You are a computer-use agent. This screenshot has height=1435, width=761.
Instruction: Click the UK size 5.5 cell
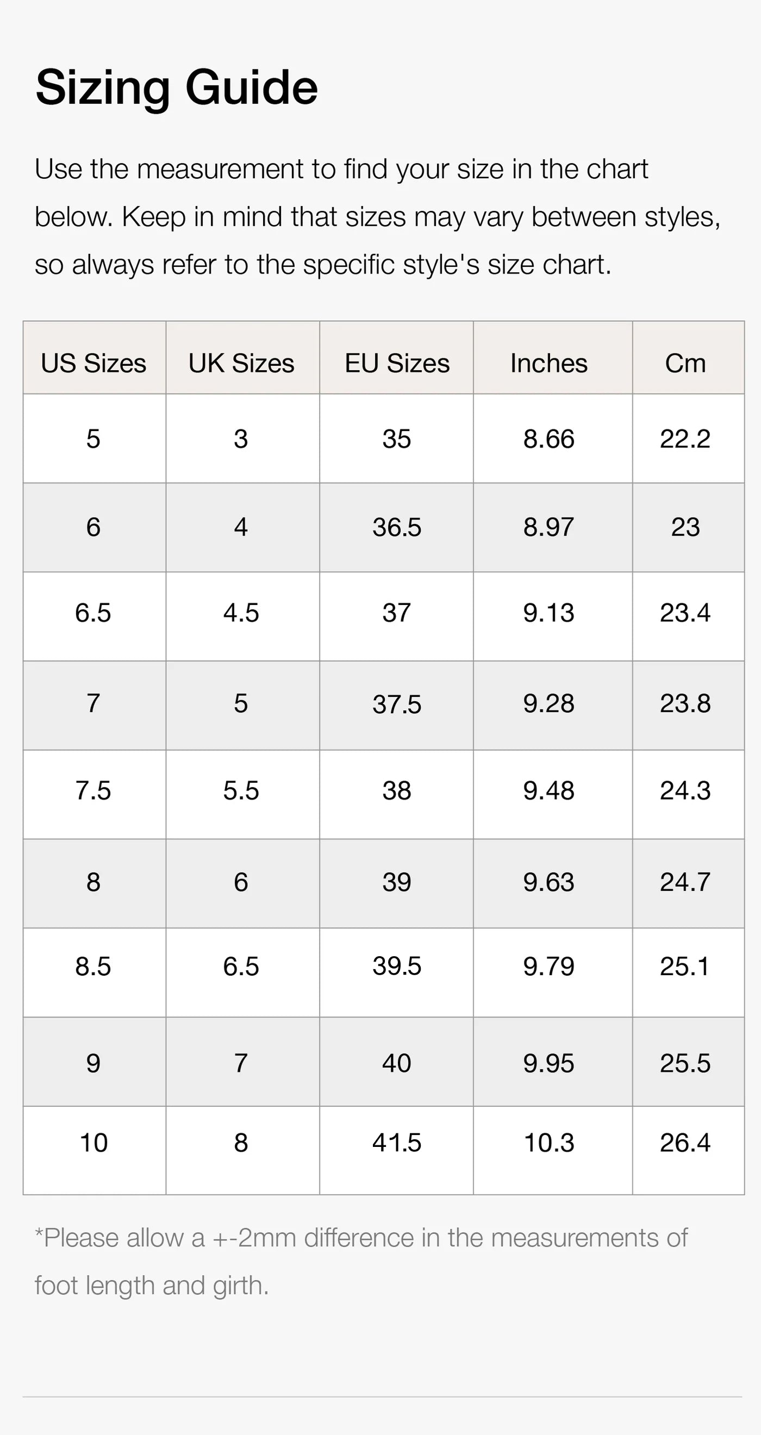pos(241,790)
